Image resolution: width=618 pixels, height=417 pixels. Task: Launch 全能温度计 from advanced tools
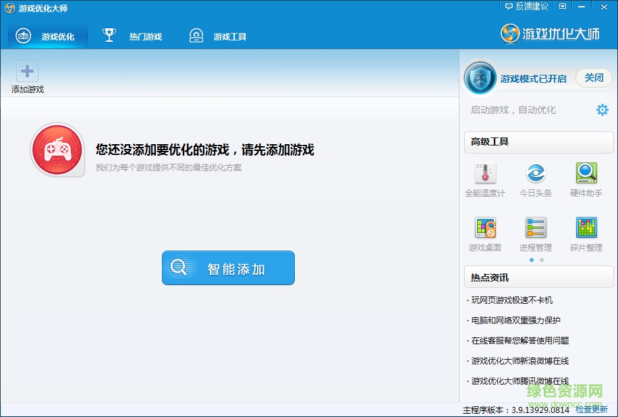pos(485,174)
